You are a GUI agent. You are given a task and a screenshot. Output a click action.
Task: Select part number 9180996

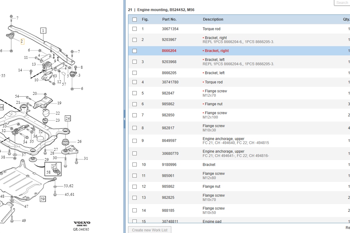(169, 164)
